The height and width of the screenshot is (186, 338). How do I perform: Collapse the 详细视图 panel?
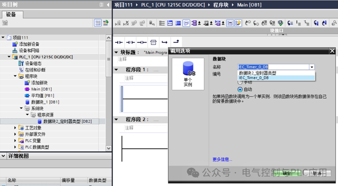coord(3,156)
